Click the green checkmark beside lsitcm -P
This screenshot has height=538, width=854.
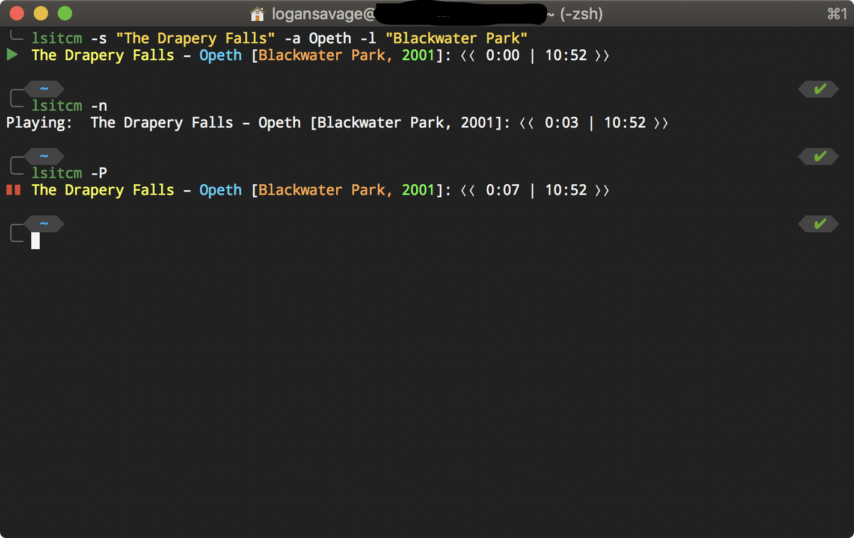tap(819, 156)
